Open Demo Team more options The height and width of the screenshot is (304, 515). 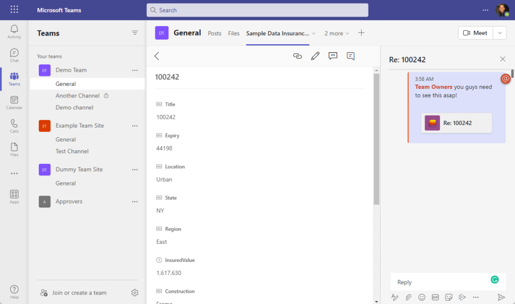coord(135,70)
